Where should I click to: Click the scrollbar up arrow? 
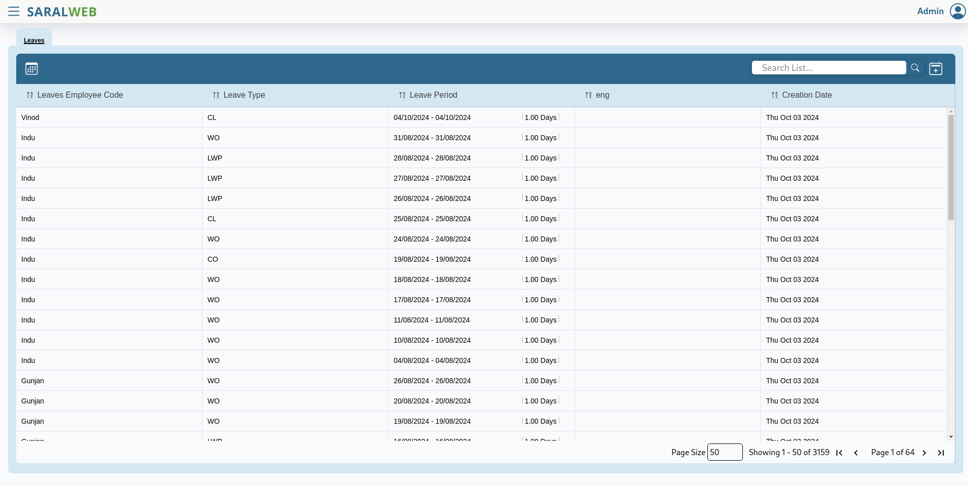click(x=951, y=111)
